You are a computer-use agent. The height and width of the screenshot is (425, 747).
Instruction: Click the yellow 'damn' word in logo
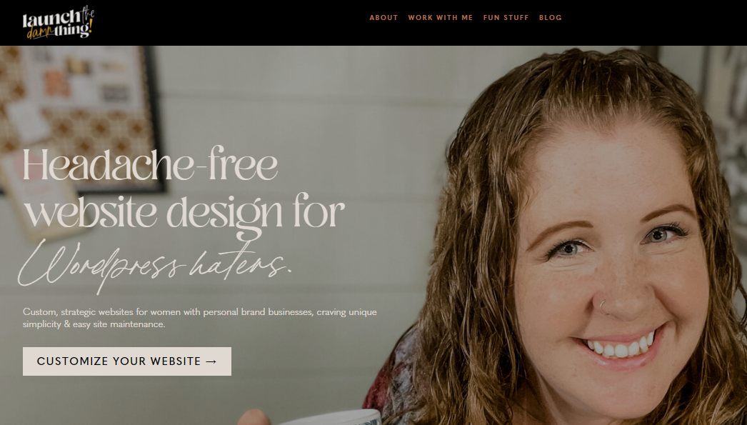(x=40, y=32)
